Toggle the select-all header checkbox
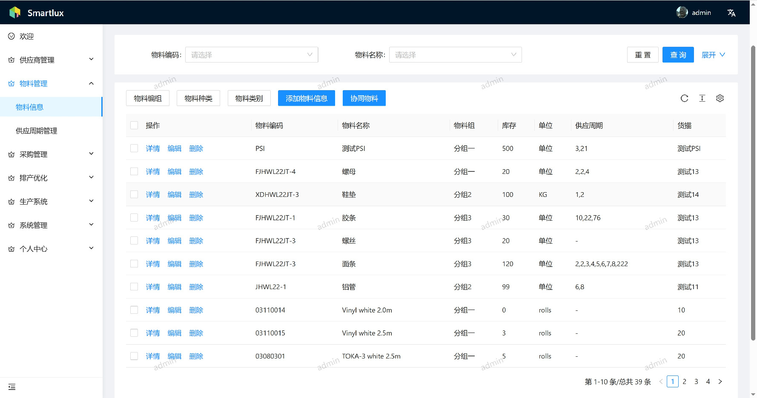 tap(134, 125)
